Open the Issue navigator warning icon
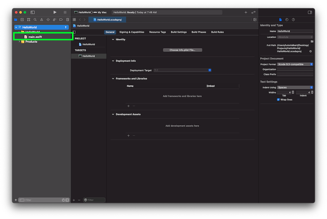Screen dimensions: 327x219 (x=42, y=20)
